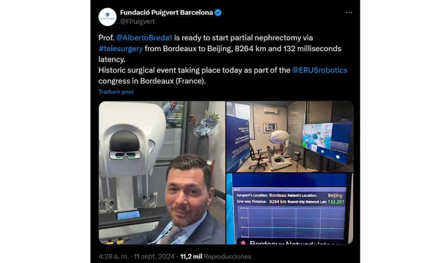Open Fundació Puigvert profile avatar
The height and width of the screenshot is (263, 430).
click(107, 17)
